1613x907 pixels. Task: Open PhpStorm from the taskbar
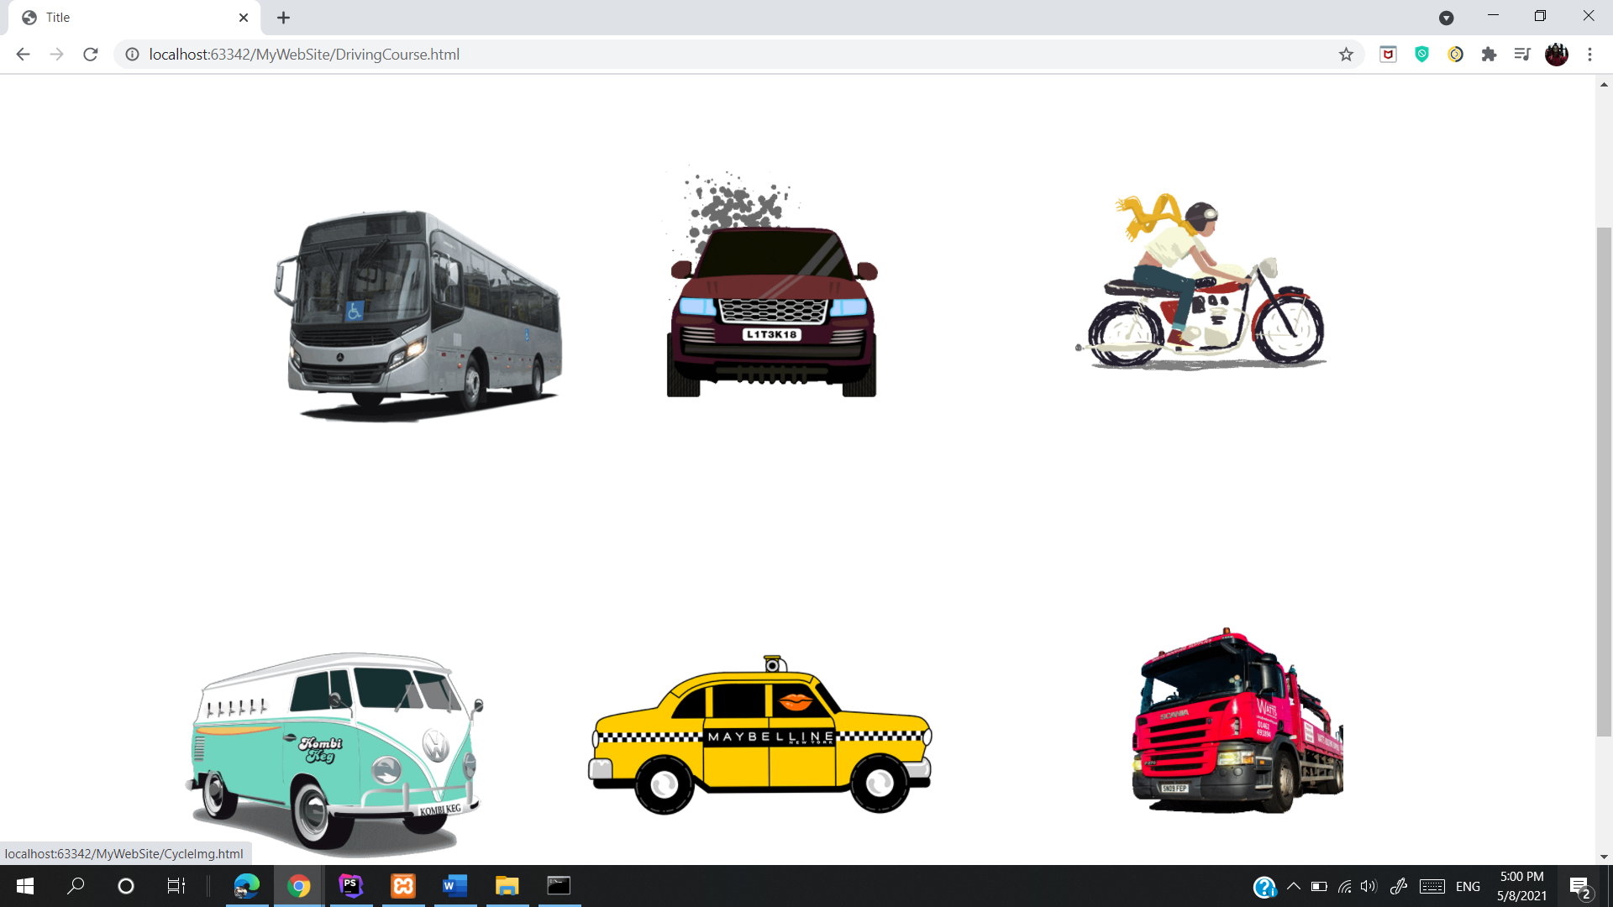click(x=351, y=886)
